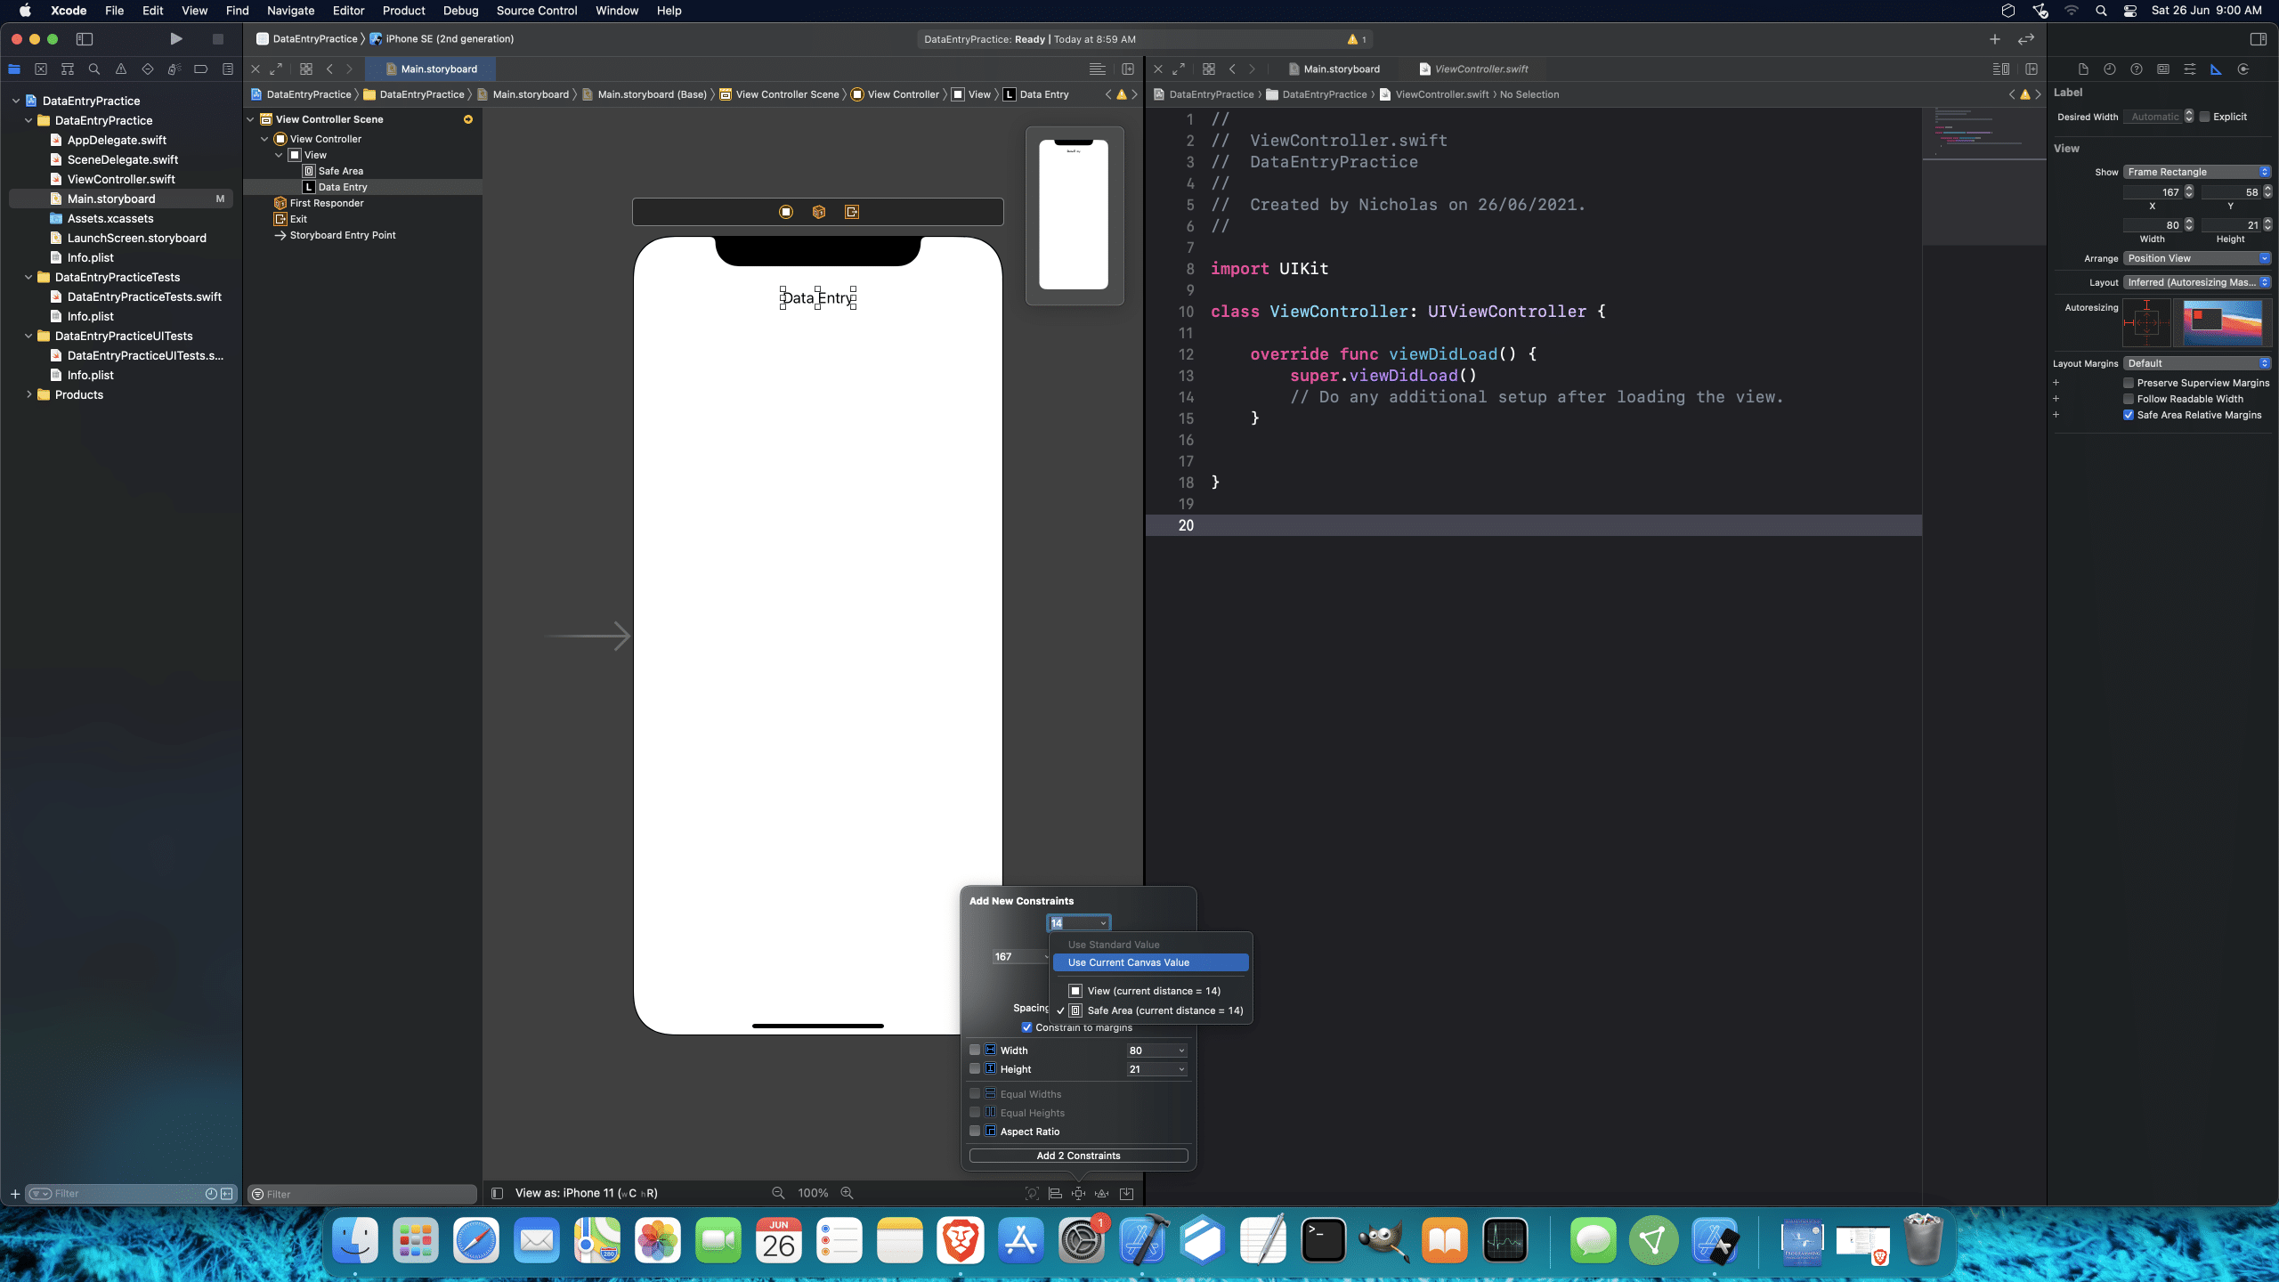Uncheck Constrain to margins checkbox

click(1026, 1027)
